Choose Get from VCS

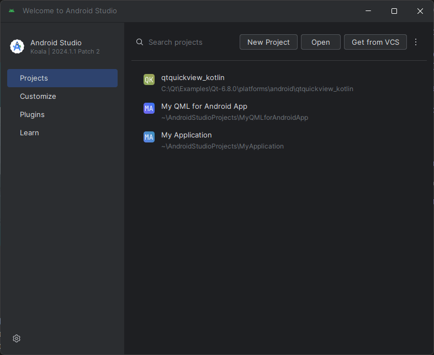[x=375, y=42]
